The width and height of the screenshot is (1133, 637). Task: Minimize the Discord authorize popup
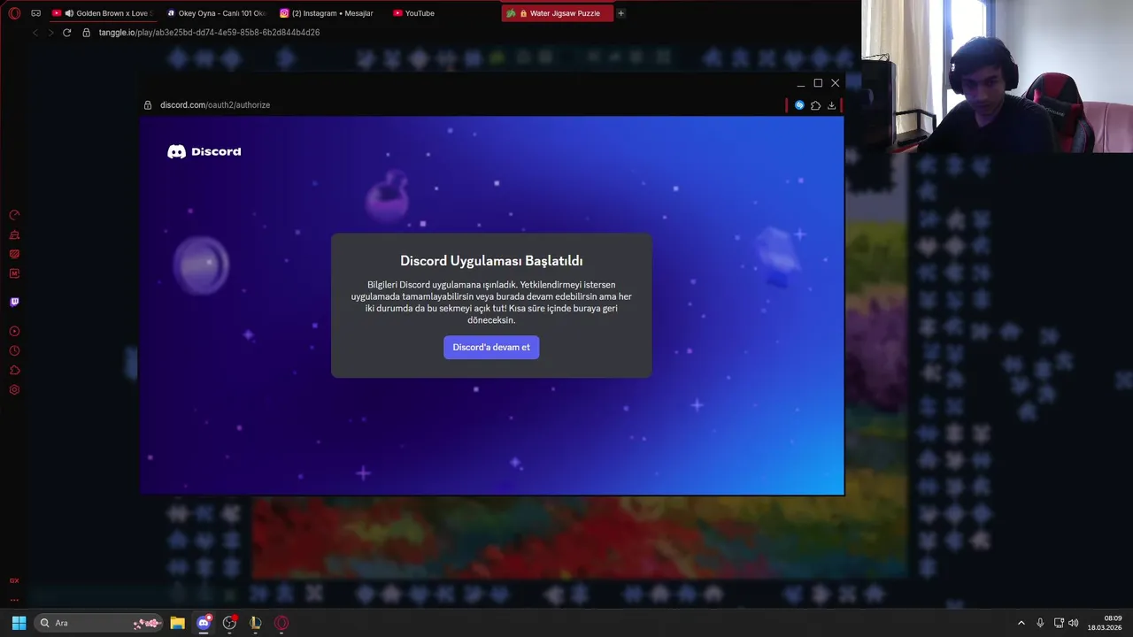point(800,83)
